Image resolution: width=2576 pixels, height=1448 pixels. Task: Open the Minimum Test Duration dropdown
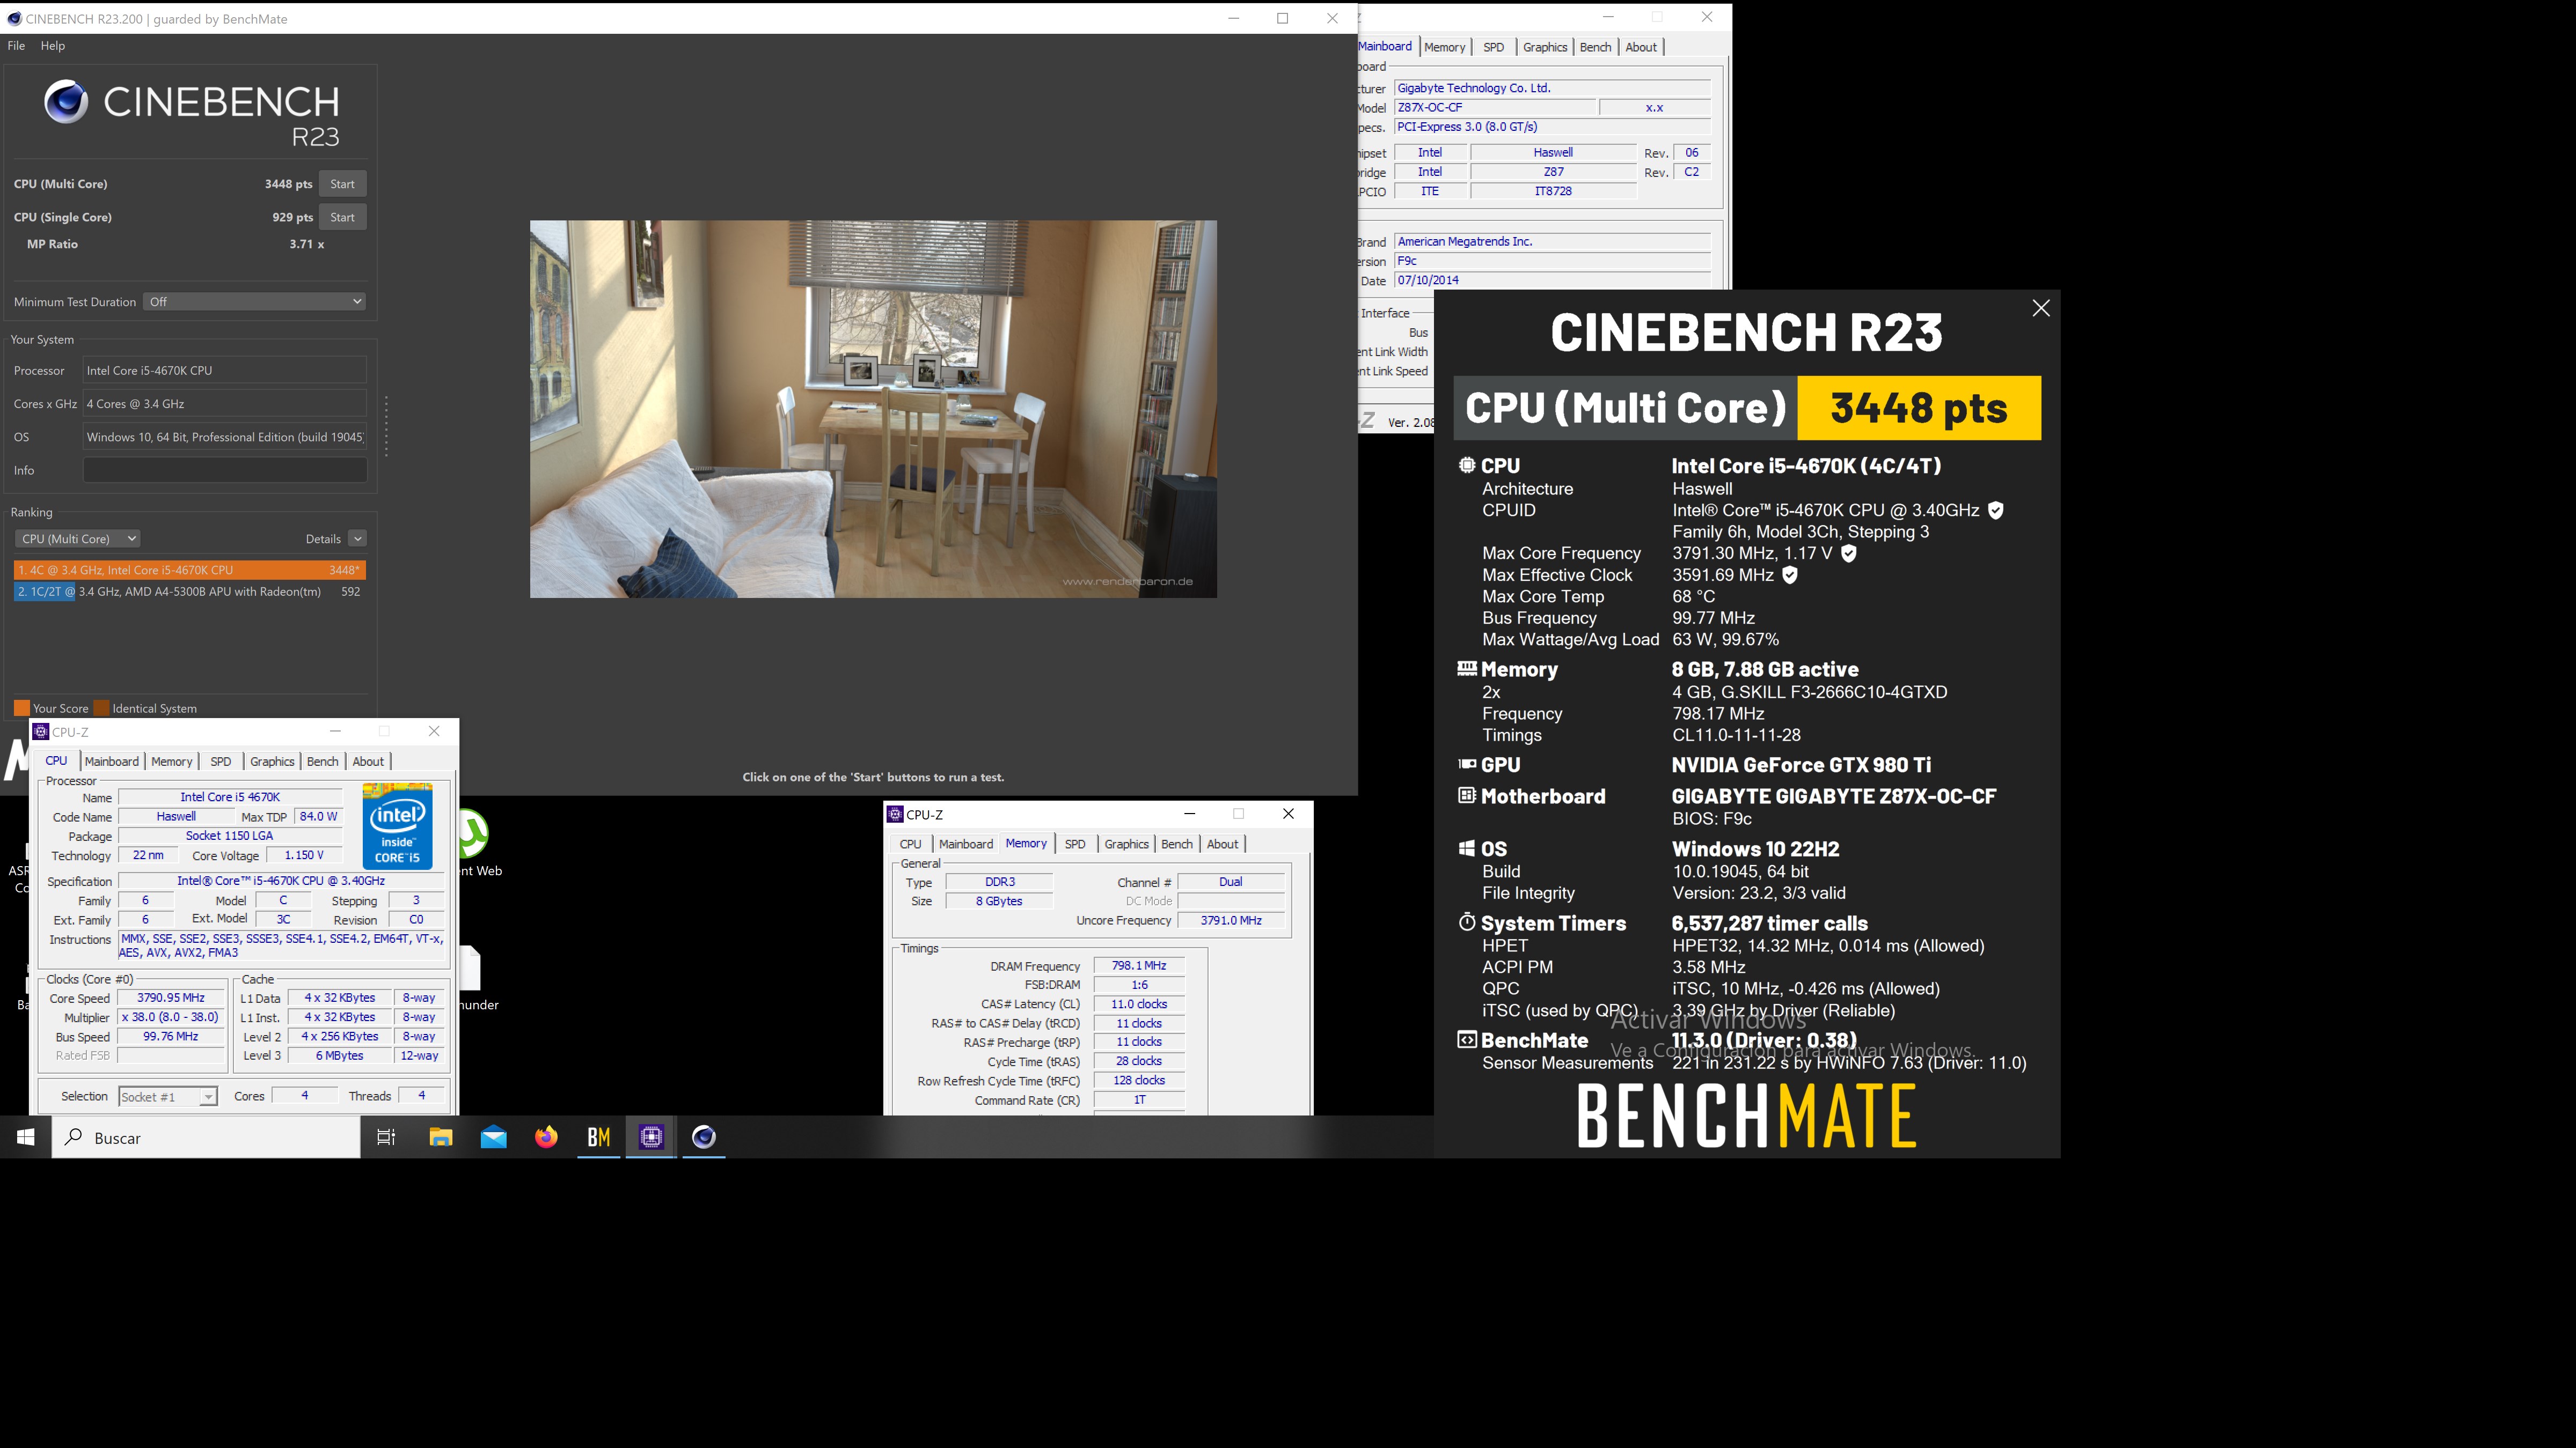coord(255,302)
